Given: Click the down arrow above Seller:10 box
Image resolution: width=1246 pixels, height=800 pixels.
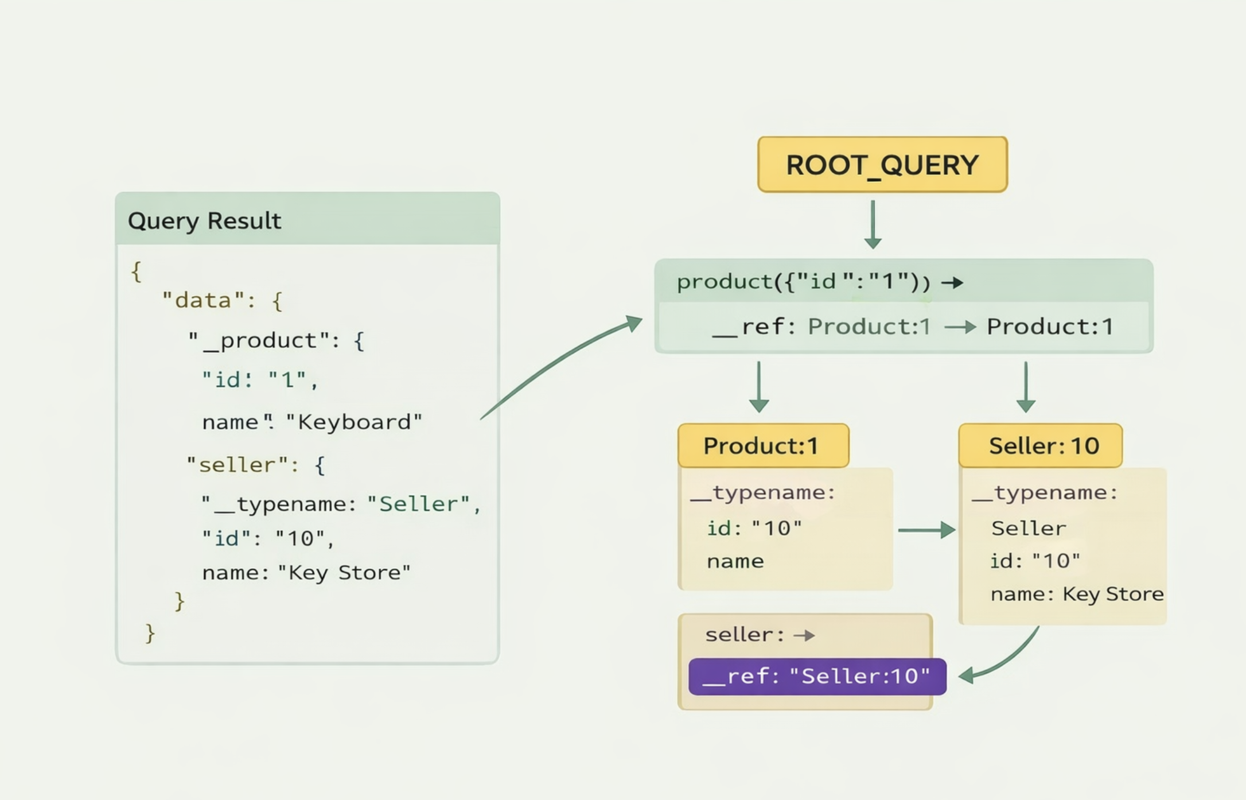Looking at the screenshot, I should 1026,387.
